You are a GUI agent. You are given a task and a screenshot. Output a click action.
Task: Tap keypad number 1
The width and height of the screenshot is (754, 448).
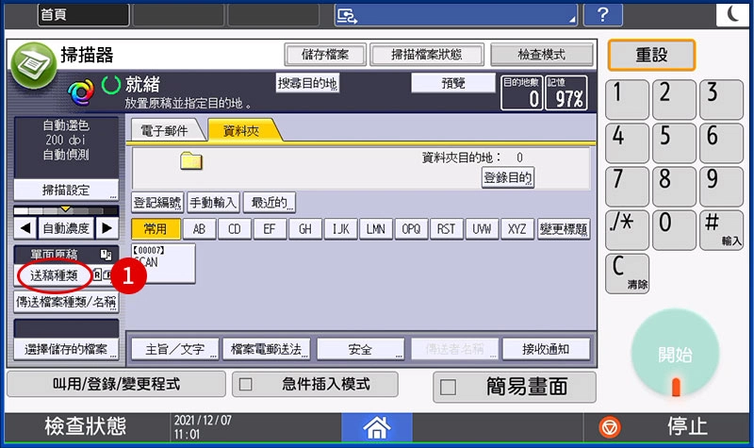click(627, 100)
